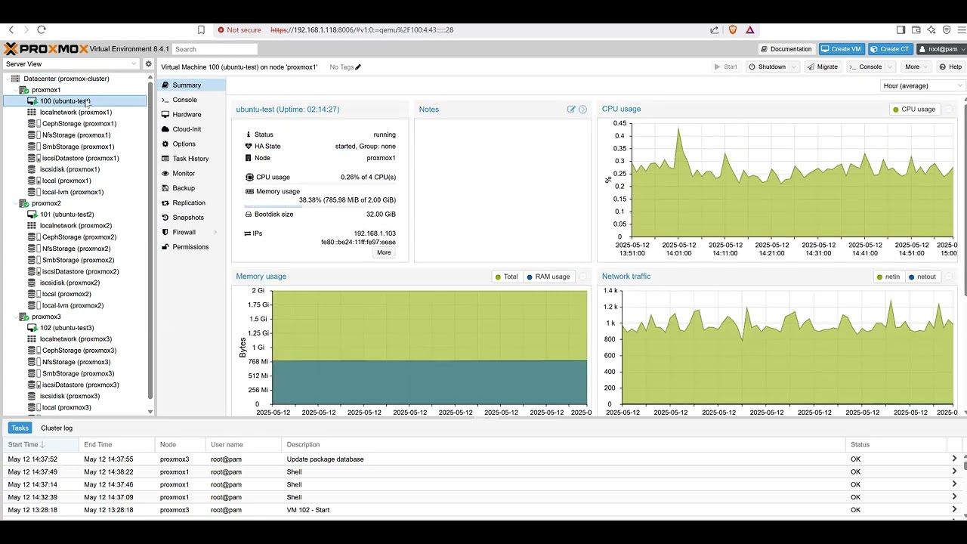Select the localnetwork (proxmox3) tree item
967x544 pixels.
(76, 339)
